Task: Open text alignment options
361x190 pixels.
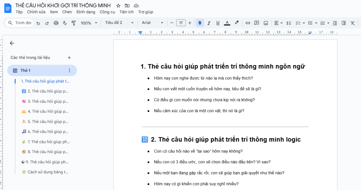Action: click(x=279, y=23)
